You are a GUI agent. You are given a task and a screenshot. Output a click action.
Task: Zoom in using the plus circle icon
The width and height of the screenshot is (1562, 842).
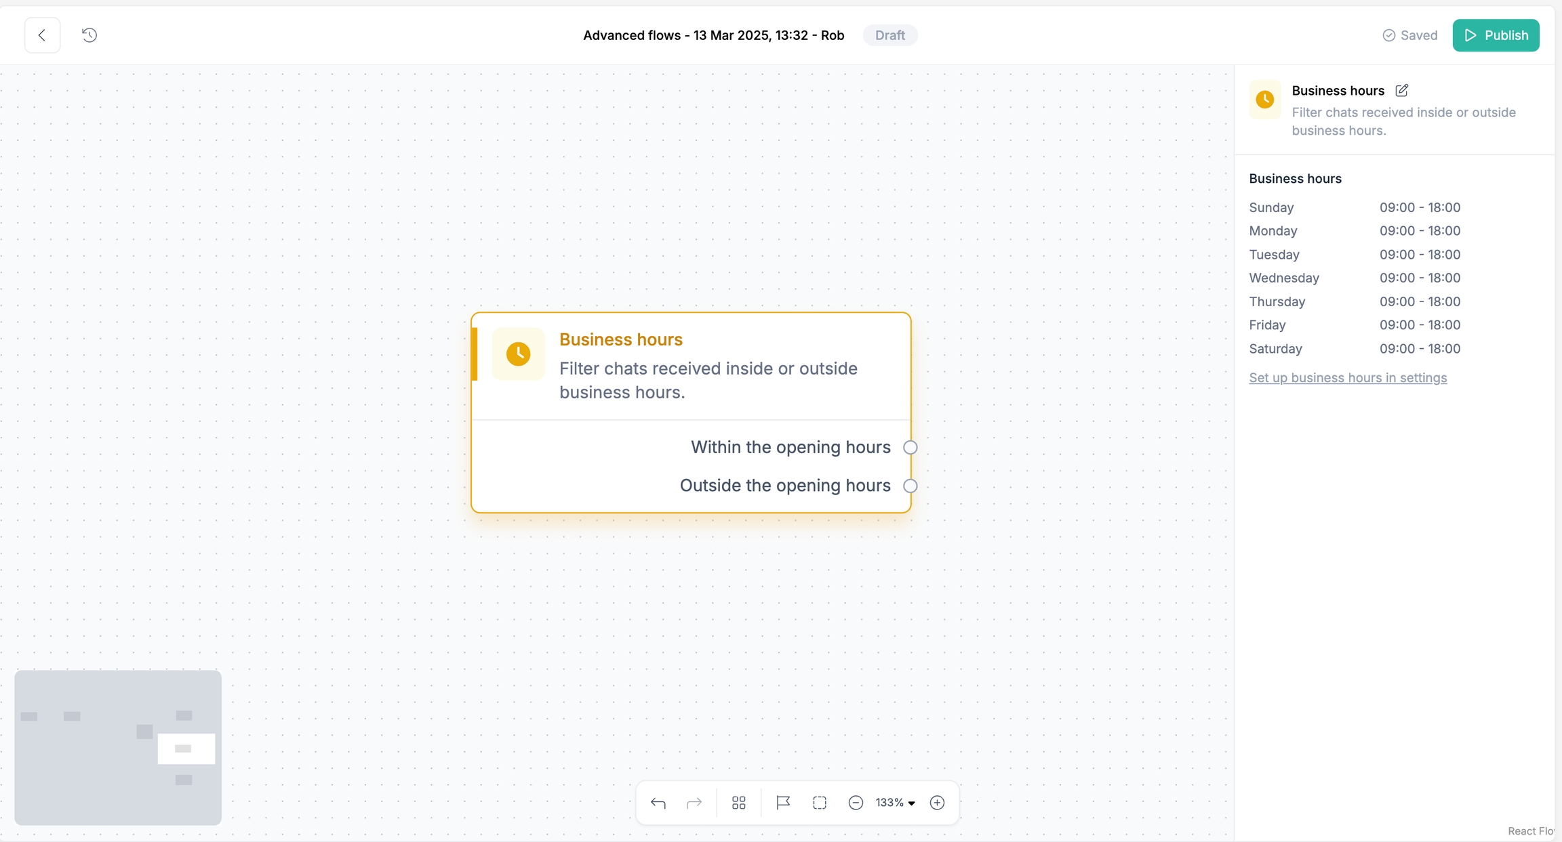click(x=937, y=803)
